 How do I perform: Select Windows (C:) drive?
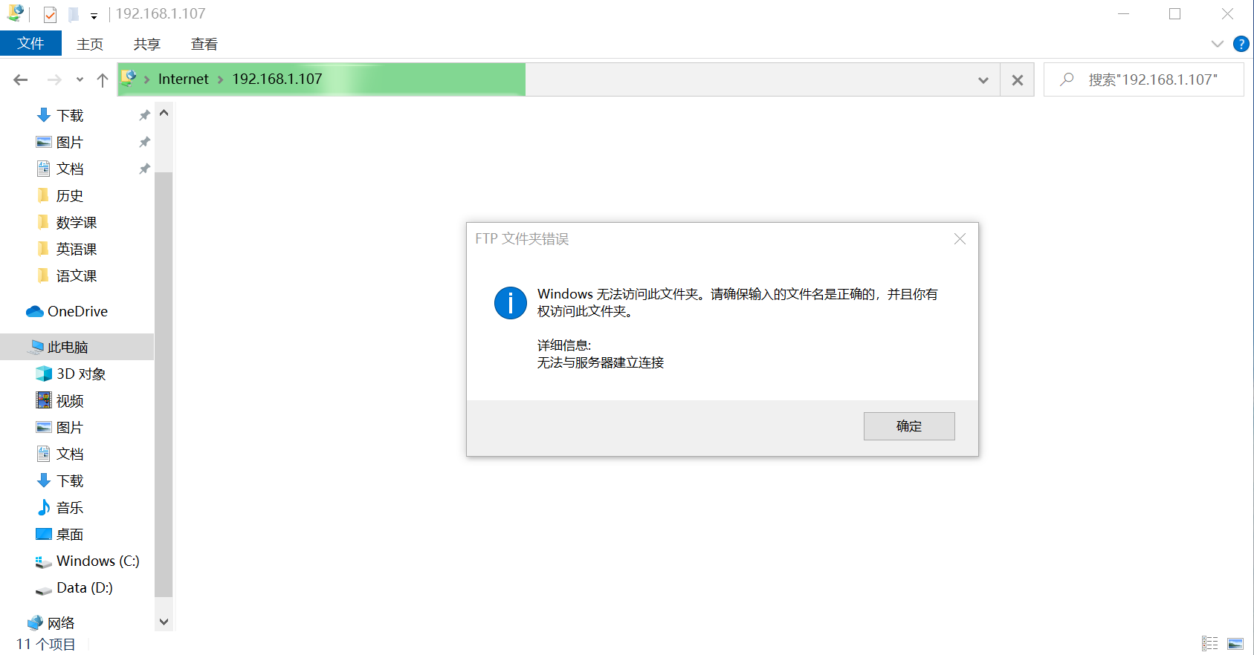tap(97, 561)
